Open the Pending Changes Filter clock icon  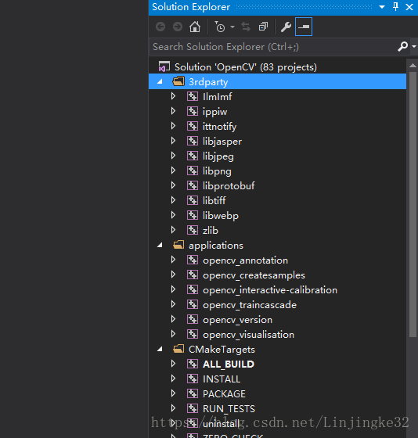[x=220, y=27]
